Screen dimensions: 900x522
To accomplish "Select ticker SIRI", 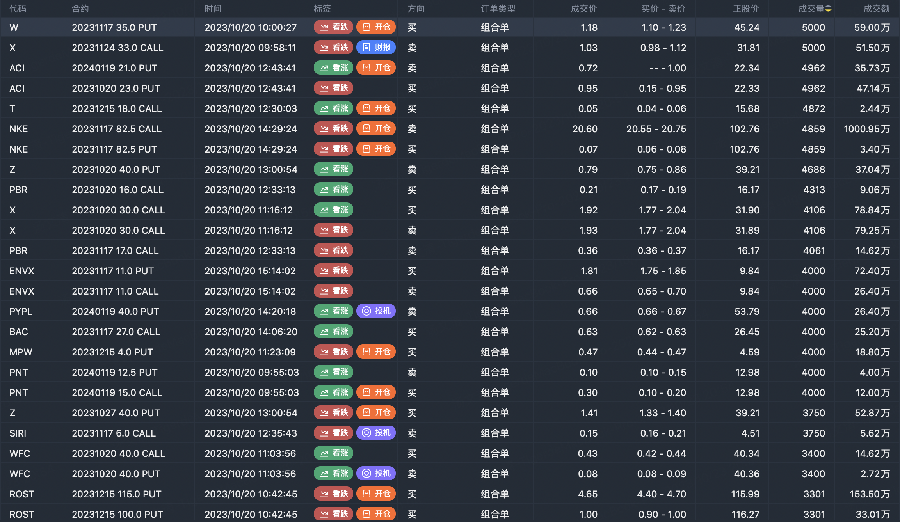I will point(18,433).
